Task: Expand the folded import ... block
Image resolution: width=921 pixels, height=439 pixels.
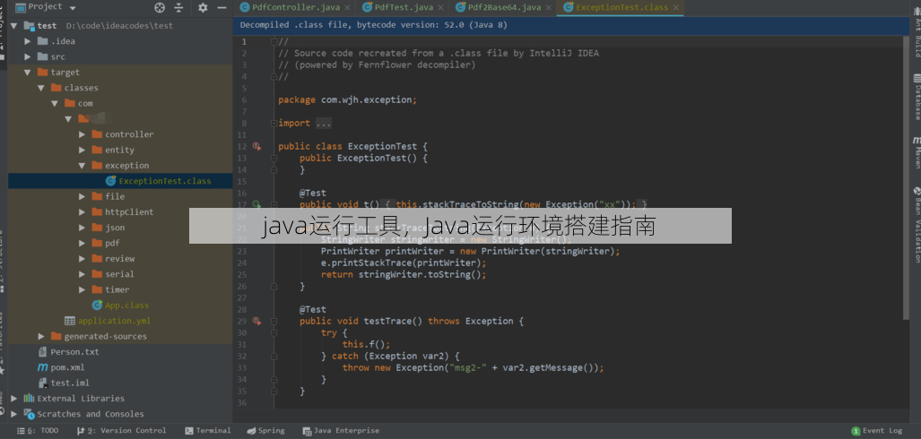Action: pyautogui.click(x=324, y=124)
